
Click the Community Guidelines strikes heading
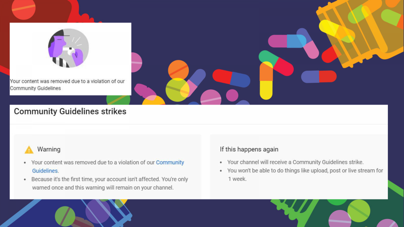pyautogui.click(x=70, y=112)
